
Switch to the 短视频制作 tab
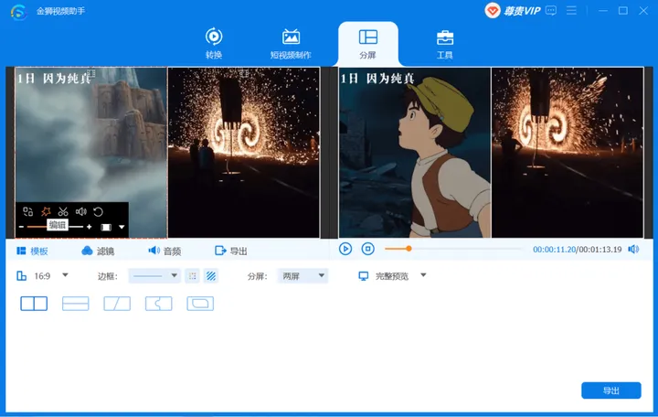(x=291, y=43)
